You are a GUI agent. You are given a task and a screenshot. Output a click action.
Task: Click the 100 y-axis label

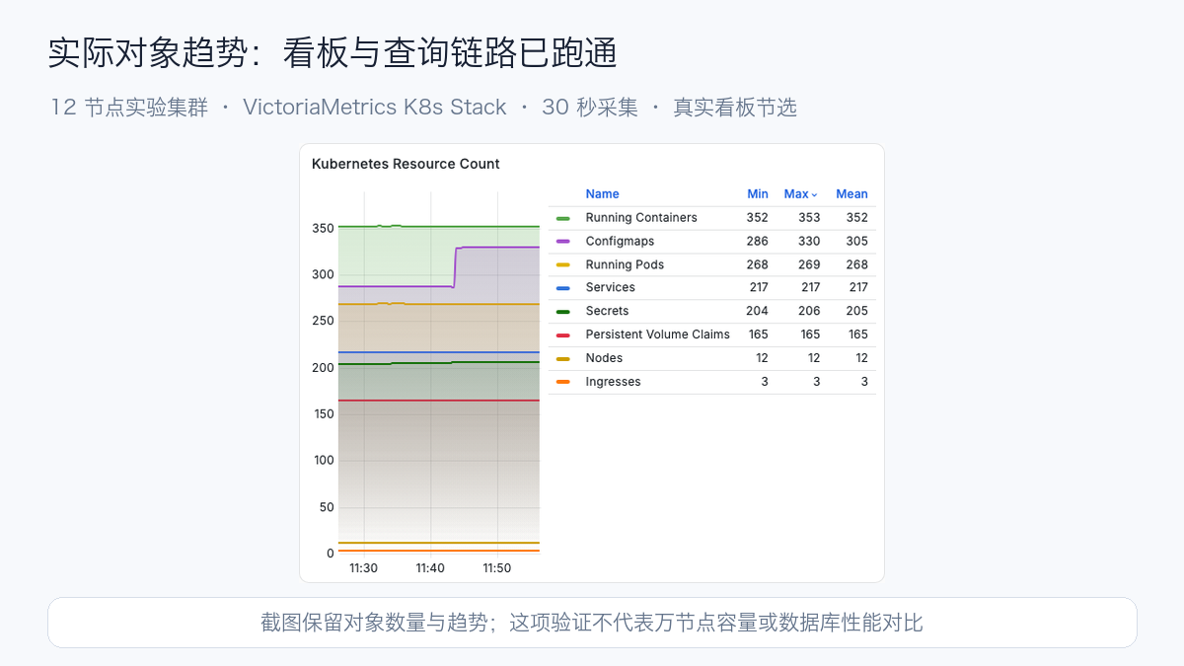click(323, 461)
